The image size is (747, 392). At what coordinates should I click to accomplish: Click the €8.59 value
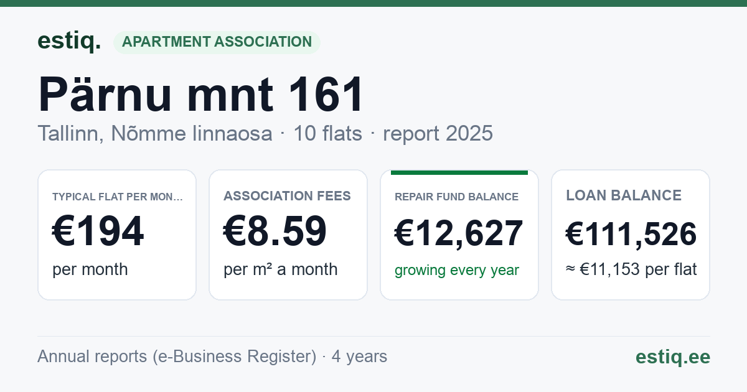tap(275, 231)
